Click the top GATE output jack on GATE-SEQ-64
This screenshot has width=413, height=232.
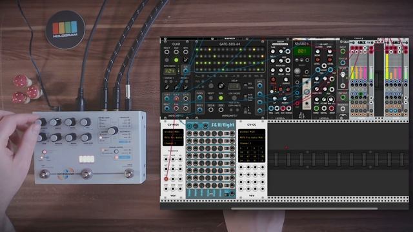259,86
